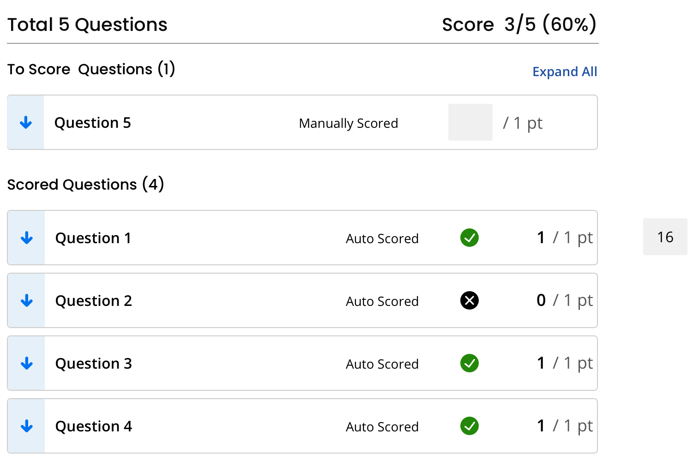This screenshot has width=693, height=460.
Task: Select the To Score Questions section heading
Action: 91,69
